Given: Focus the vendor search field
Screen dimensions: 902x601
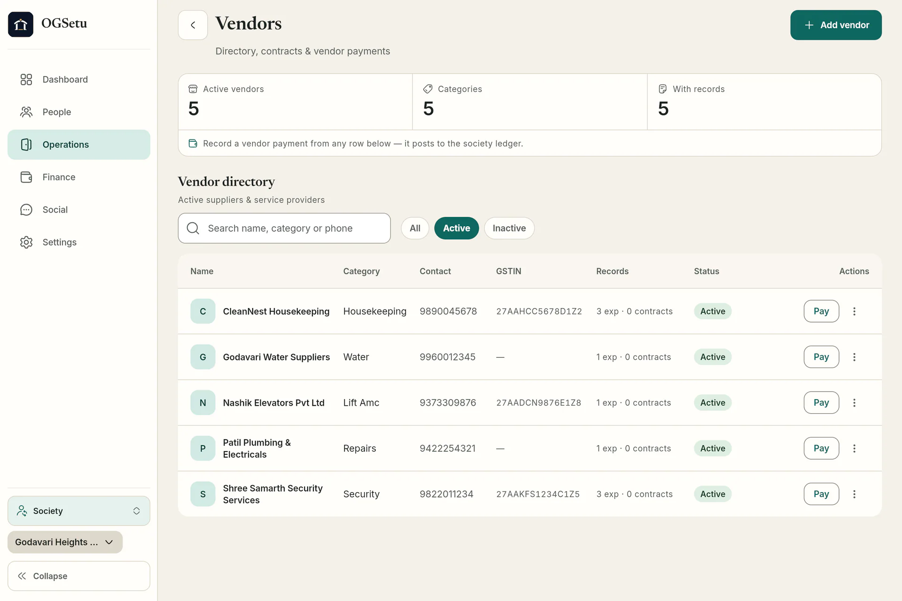Looking at the screenshot, I should click(284, 228).
